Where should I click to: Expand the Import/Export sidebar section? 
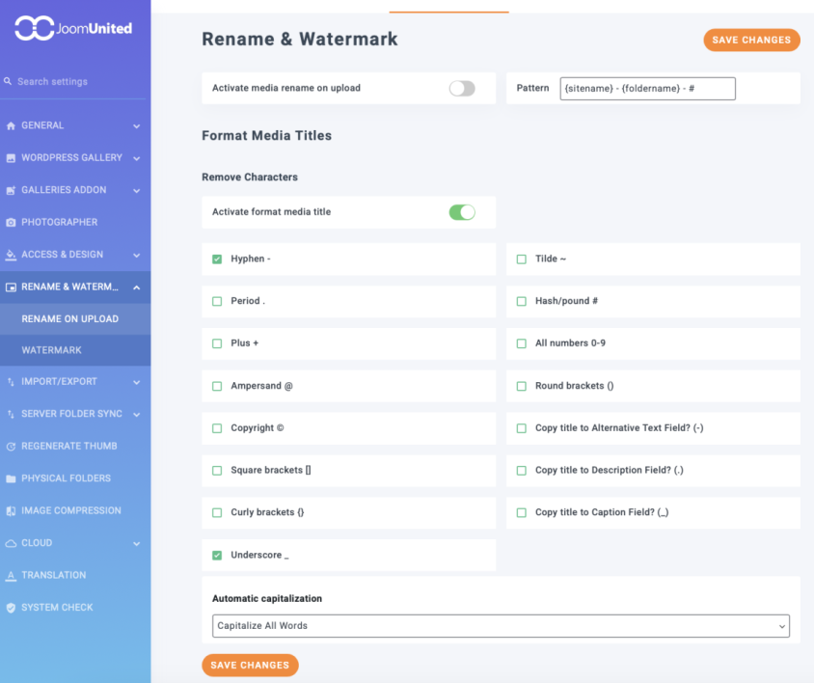click(136, 382)
